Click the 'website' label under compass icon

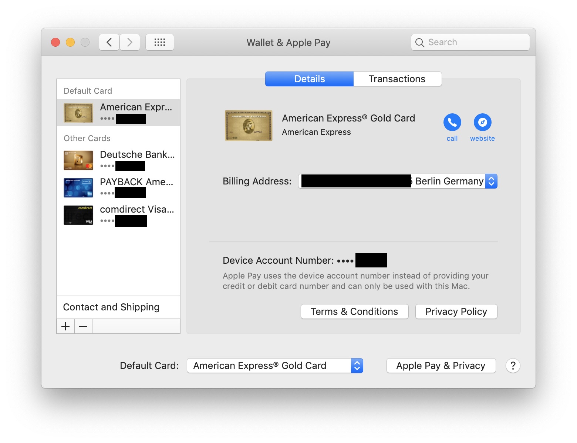tap(482, 139)
